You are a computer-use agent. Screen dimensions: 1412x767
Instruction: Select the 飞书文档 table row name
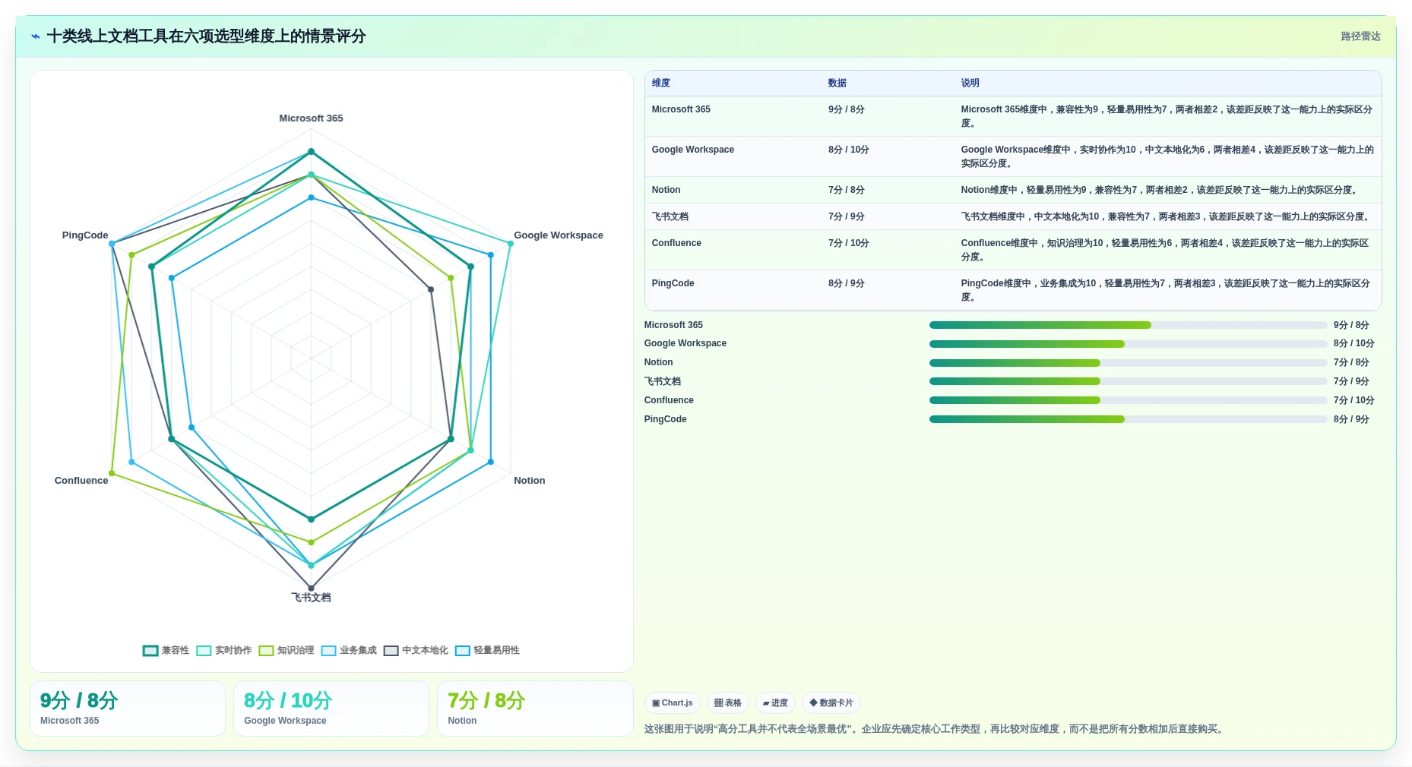tap(670, 216)
